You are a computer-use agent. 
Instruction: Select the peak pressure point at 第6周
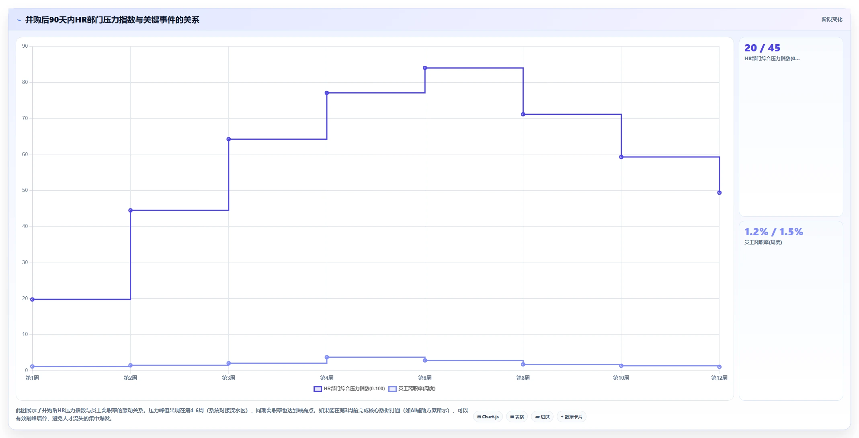[x=425, y=68]
